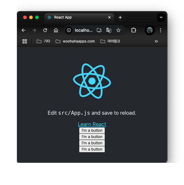Click the third I'm a button

pos(92,143)
